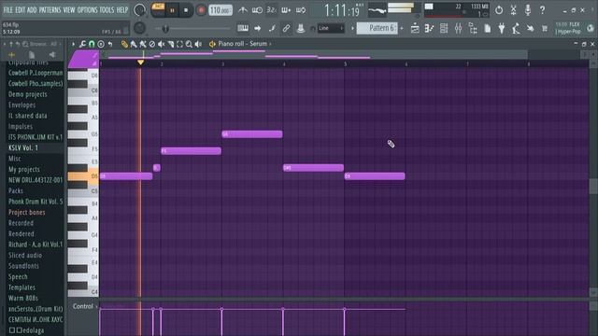Toggle wait for input before recording

257,10
